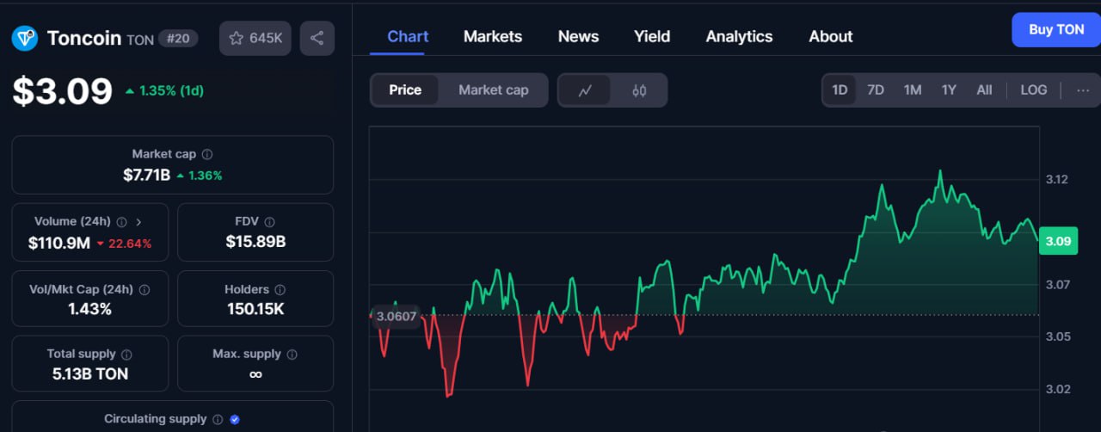Add Toncoin to watchlist via star button
1101x432 pixels.
pyautogui.click(x=255, y=38)
